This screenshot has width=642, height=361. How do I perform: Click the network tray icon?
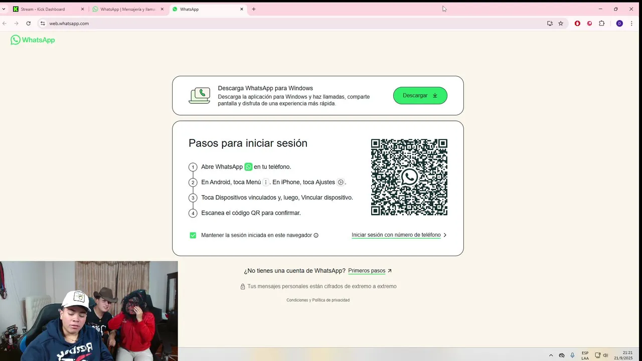coord(598,355)
